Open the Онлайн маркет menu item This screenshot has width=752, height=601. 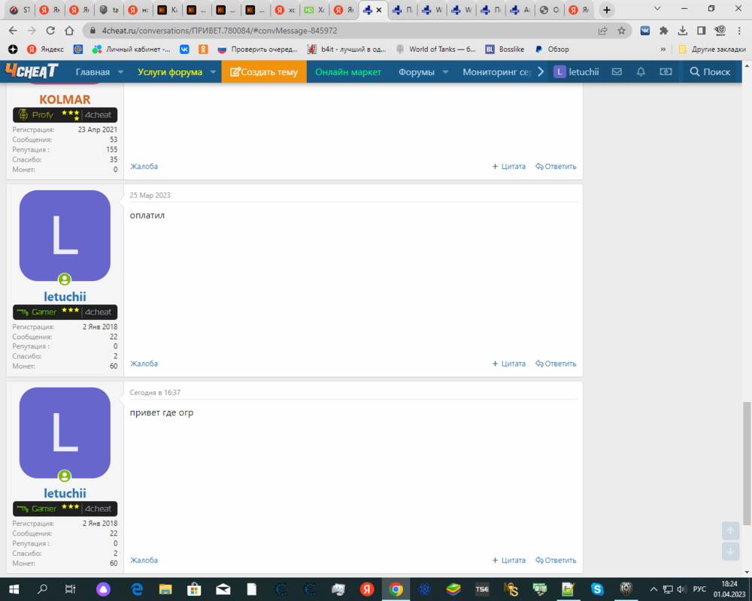point(348,72)
